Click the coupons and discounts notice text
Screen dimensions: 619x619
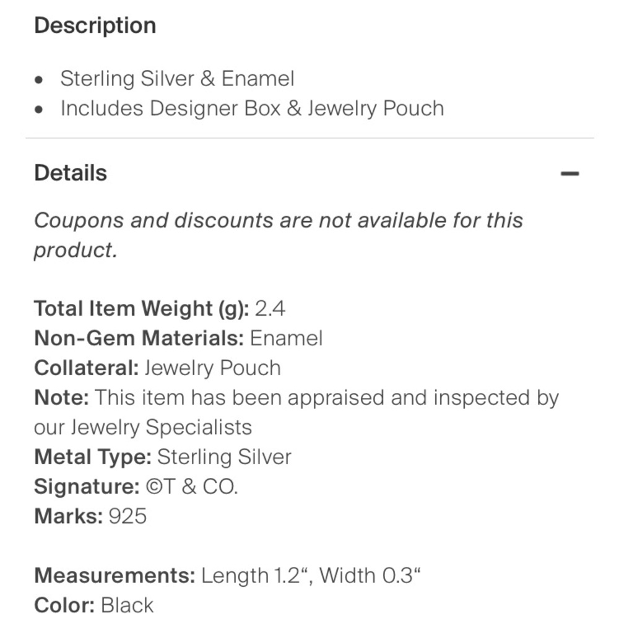(279, 235)
